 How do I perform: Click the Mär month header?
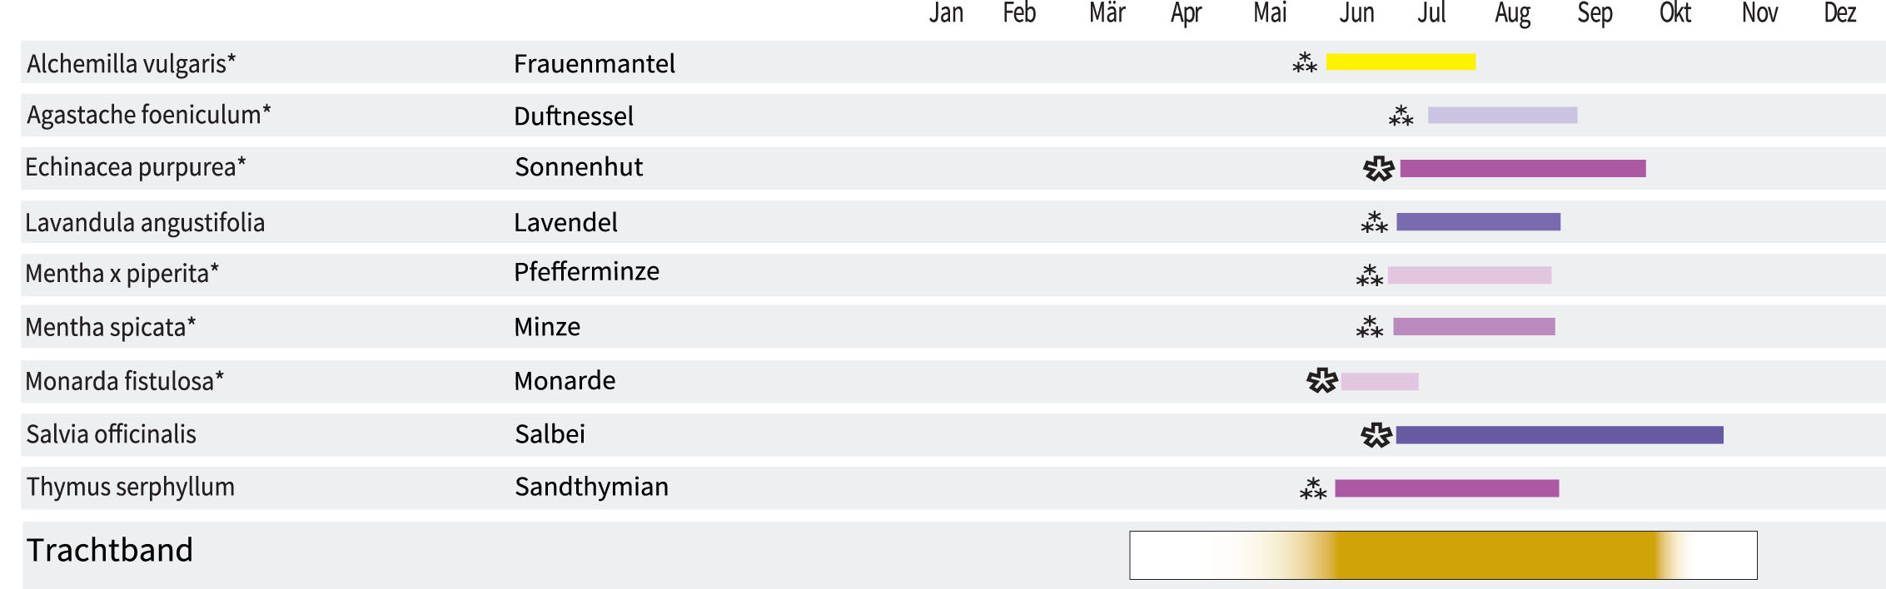(1107, 14)
